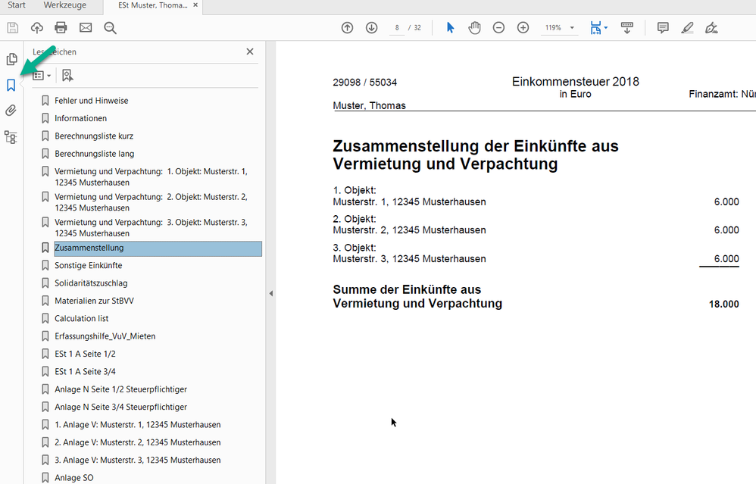Jump to Berechnungsliste lang bookmark
The image size is (756, 484).
(95, 154)
